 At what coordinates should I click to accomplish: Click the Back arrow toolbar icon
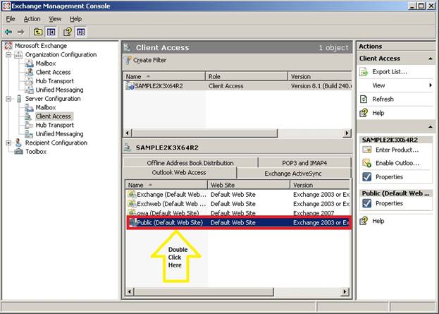8,32
